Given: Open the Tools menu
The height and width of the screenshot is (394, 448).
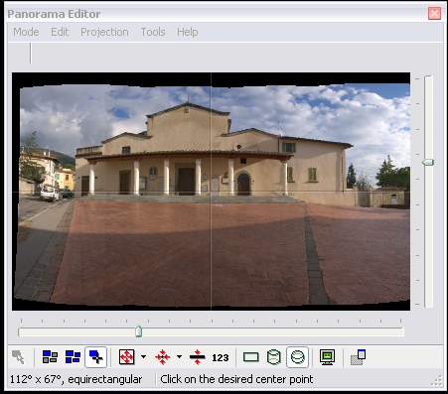Looking at the screenshot, I should click(x=153, y=32).
